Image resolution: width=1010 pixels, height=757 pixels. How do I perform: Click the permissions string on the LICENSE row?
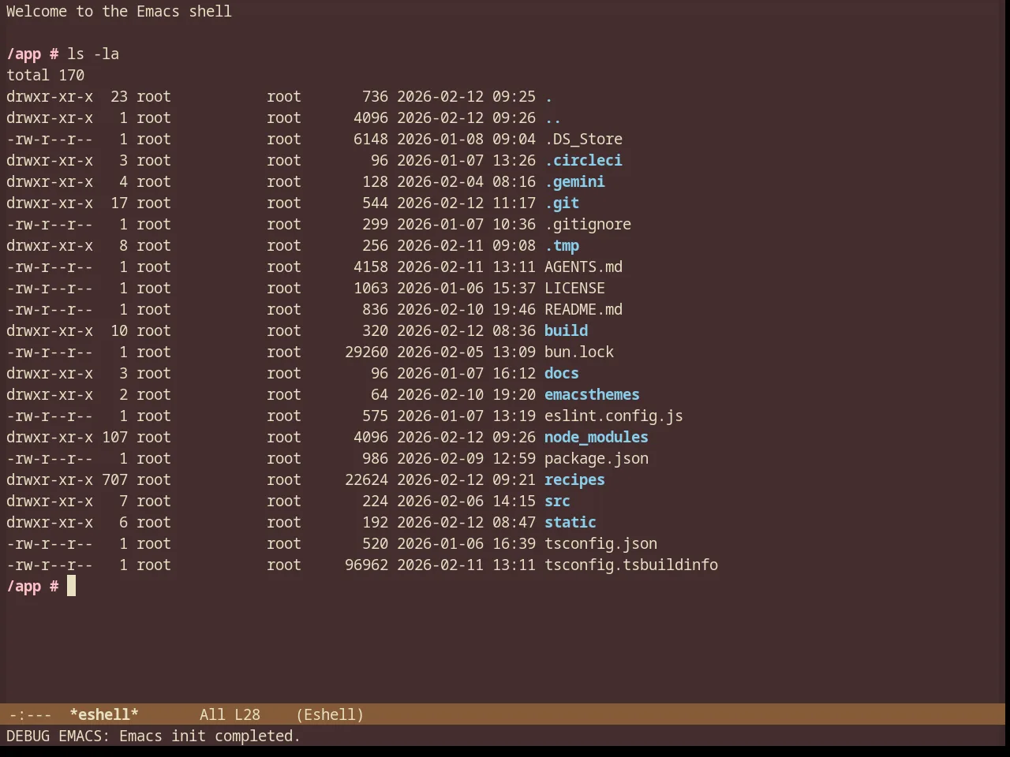click(50, 288)
